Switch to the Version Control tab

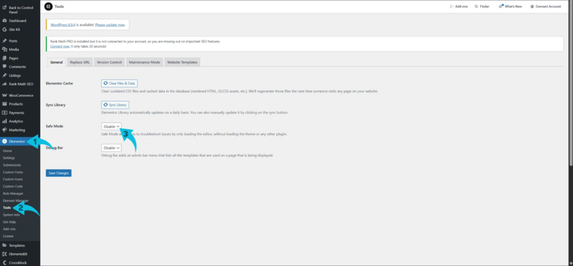point(109,62)
